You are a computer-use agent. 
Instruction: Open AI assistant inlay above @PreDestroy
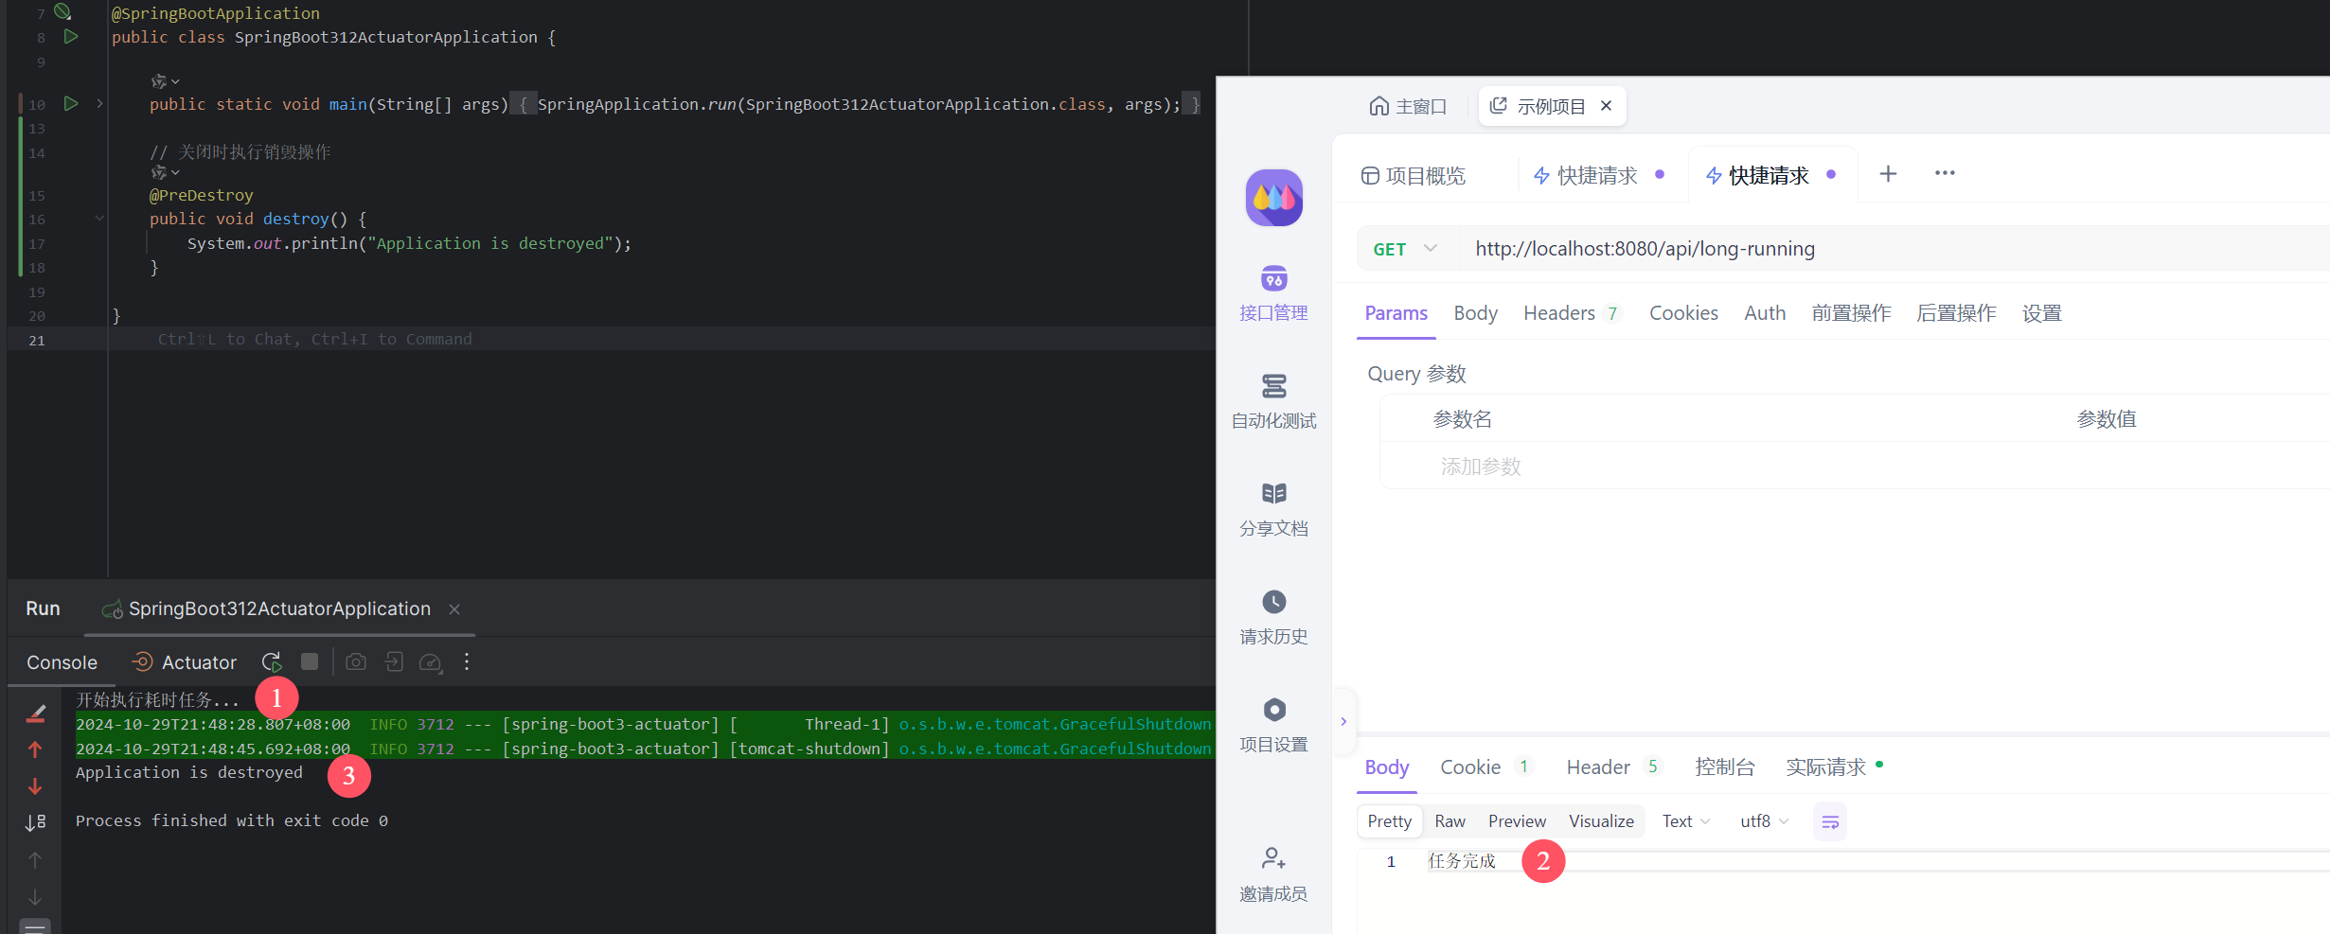(165, 172)
